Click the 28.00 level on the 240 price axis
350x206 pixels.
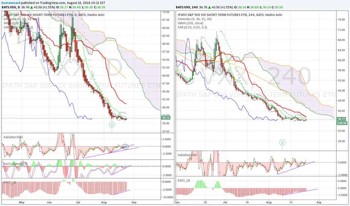341,141
